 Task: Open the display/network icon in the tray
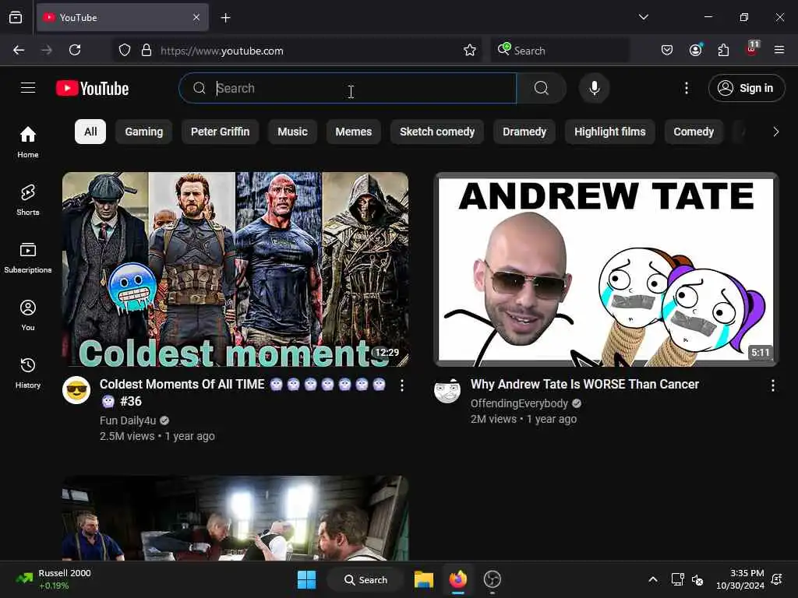(677, 579)
